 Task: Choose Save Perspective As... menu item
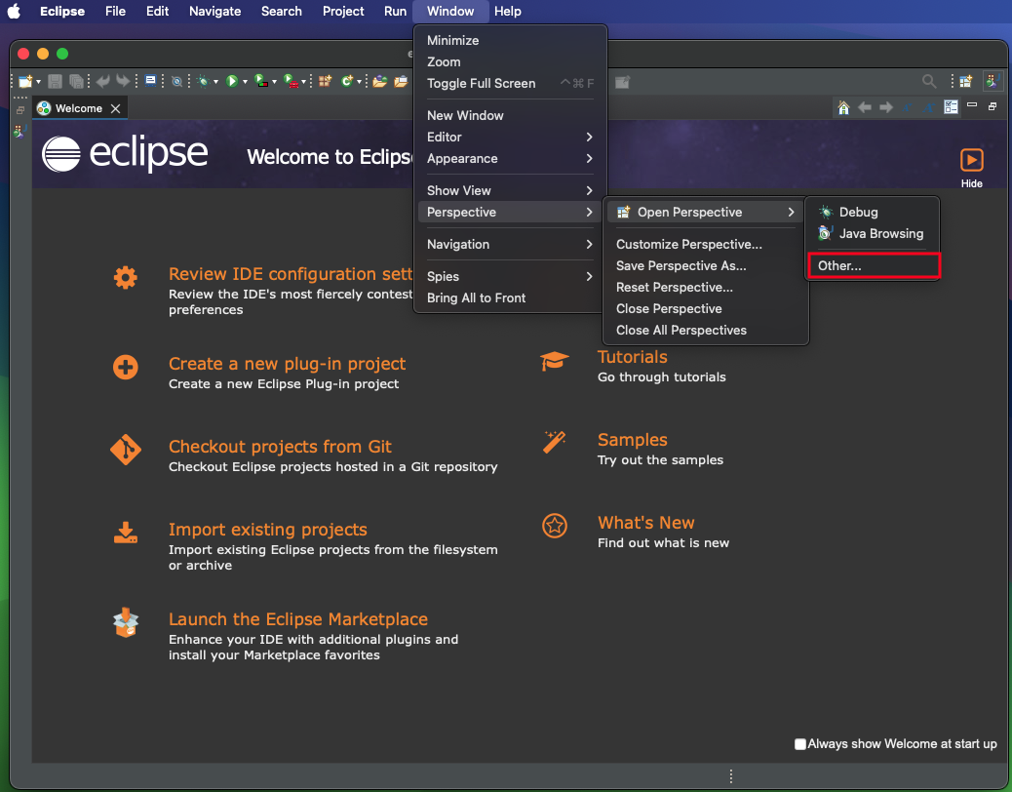click(x=705, y=265)
